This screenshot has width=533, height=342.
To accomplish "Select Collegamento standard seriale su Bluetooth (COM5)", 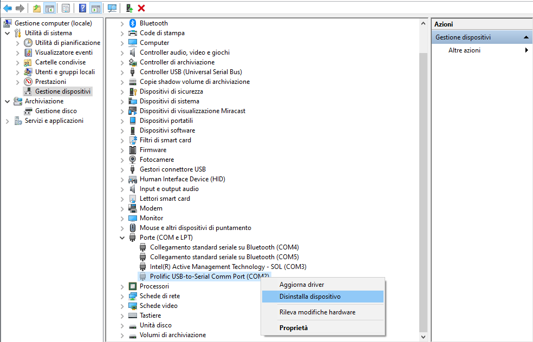I will (x=224, y=257).
